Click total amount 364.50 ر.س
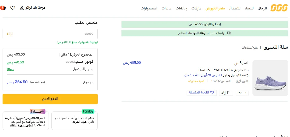 (x=17, y=82)
